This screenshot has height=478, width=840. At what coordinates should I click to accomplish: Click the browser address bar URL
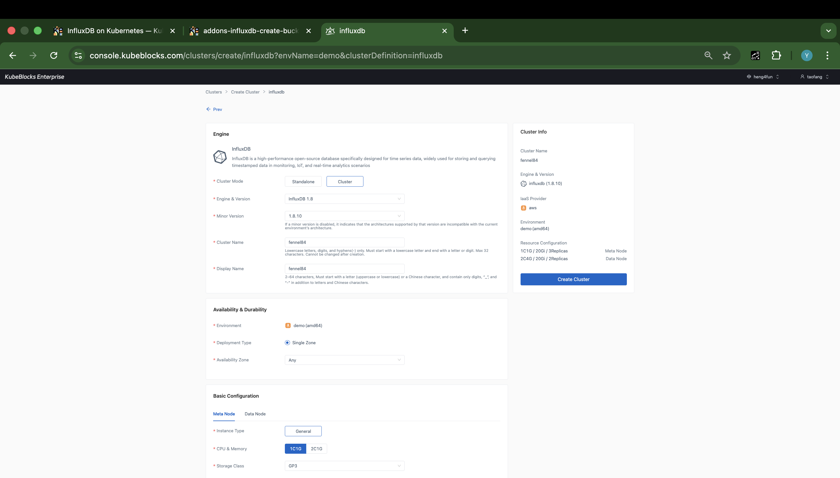point(266,55)
